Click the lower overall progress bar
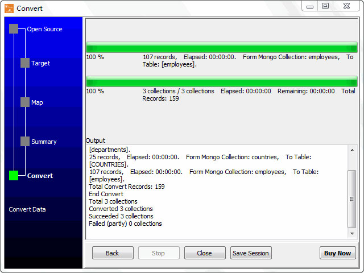This screenshot has width=364, height=273. pos(222,81)
